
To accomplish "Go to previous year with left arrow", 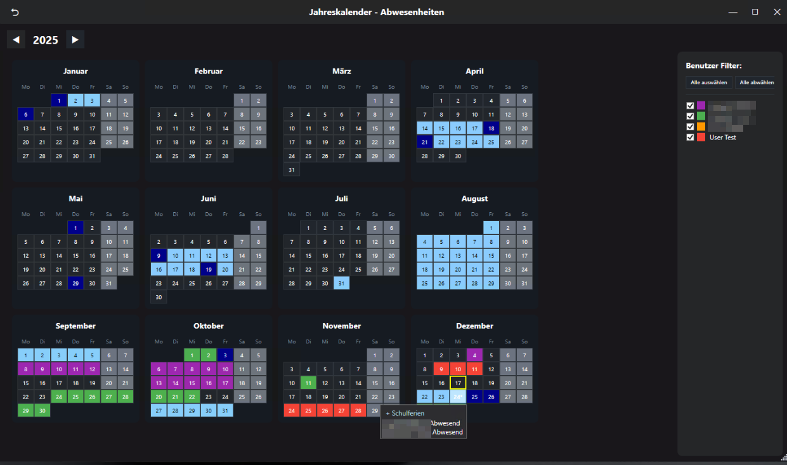I will [x=16, y=39].
